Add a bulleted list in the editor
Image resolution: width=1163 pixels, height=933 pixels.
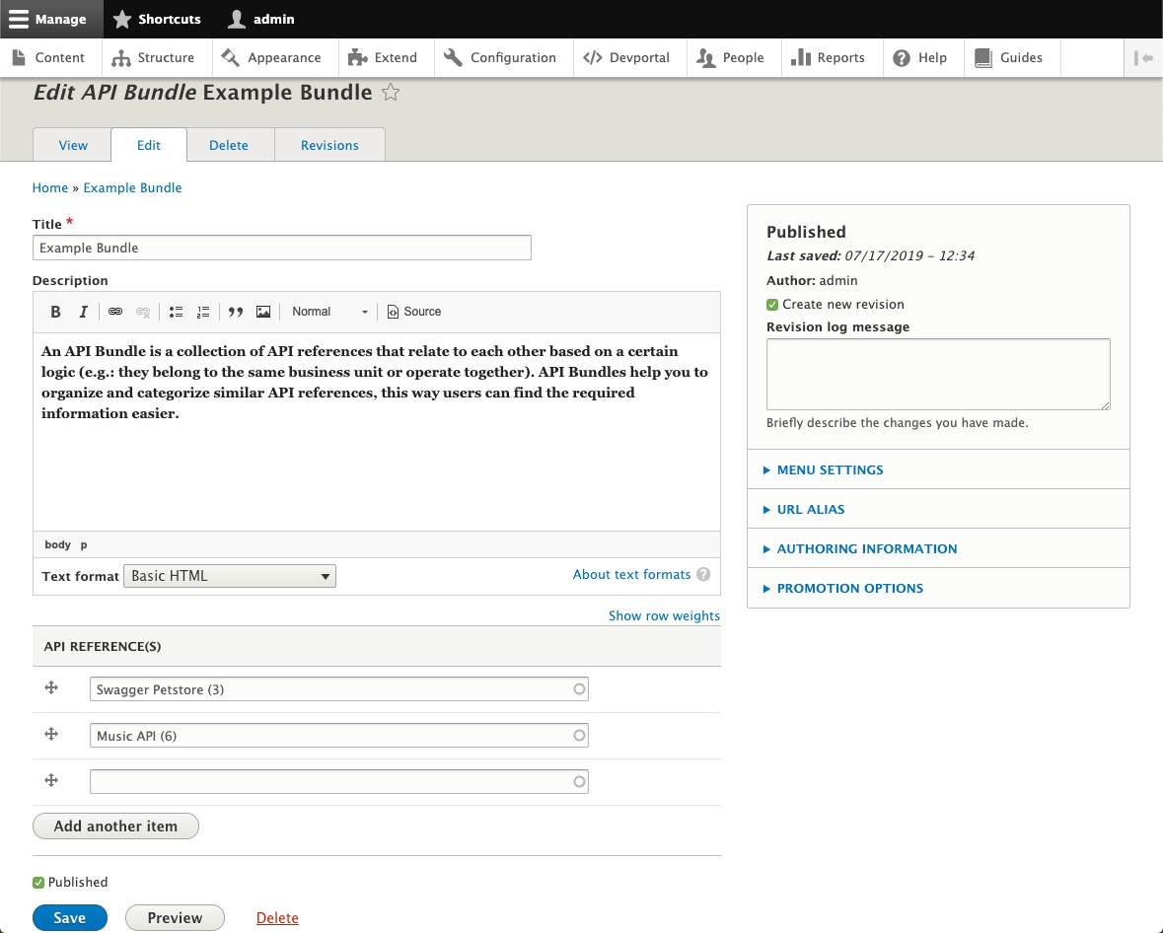(x=176, y=312)
